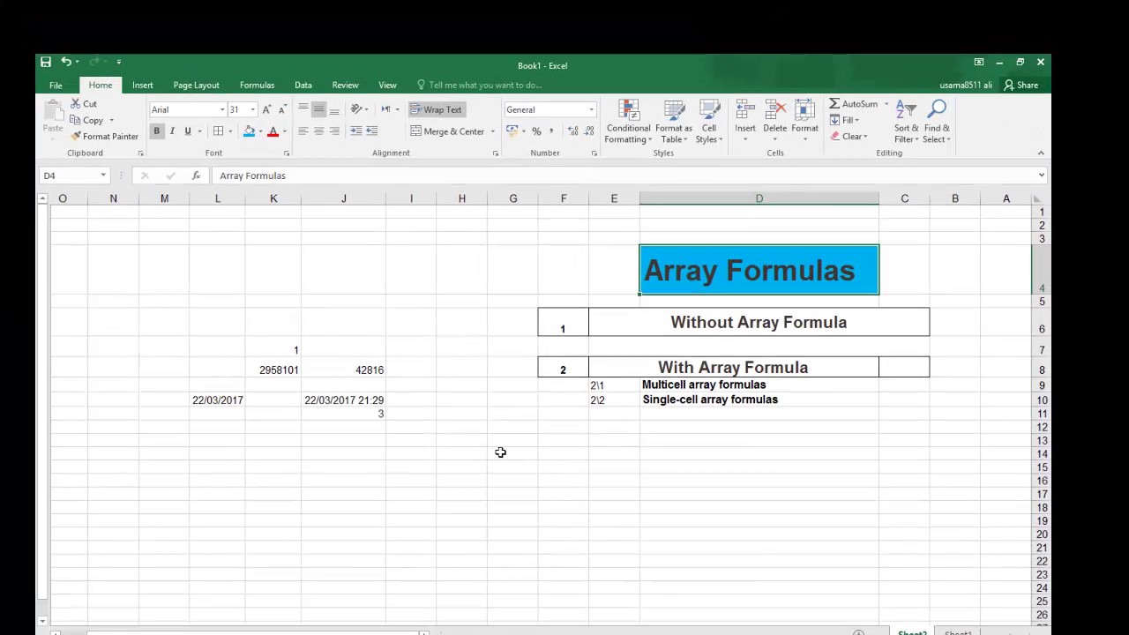Toggle Italic formatting
Image resolution: width=1129 pixels, height=635 pixels.
coord(172,131)
